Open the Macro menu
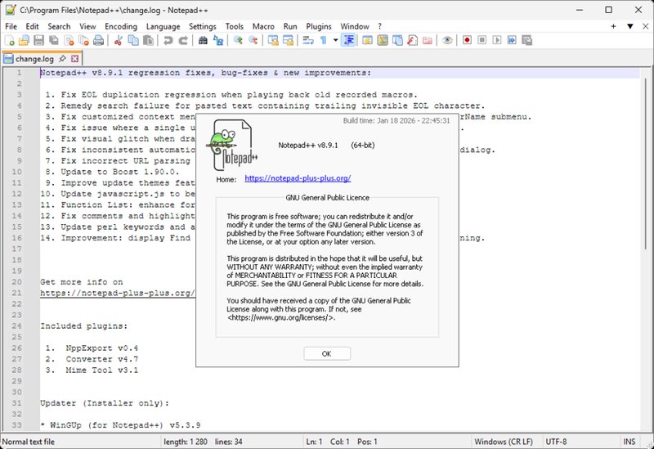Screen dimensions: 654x449 (263, 26)
